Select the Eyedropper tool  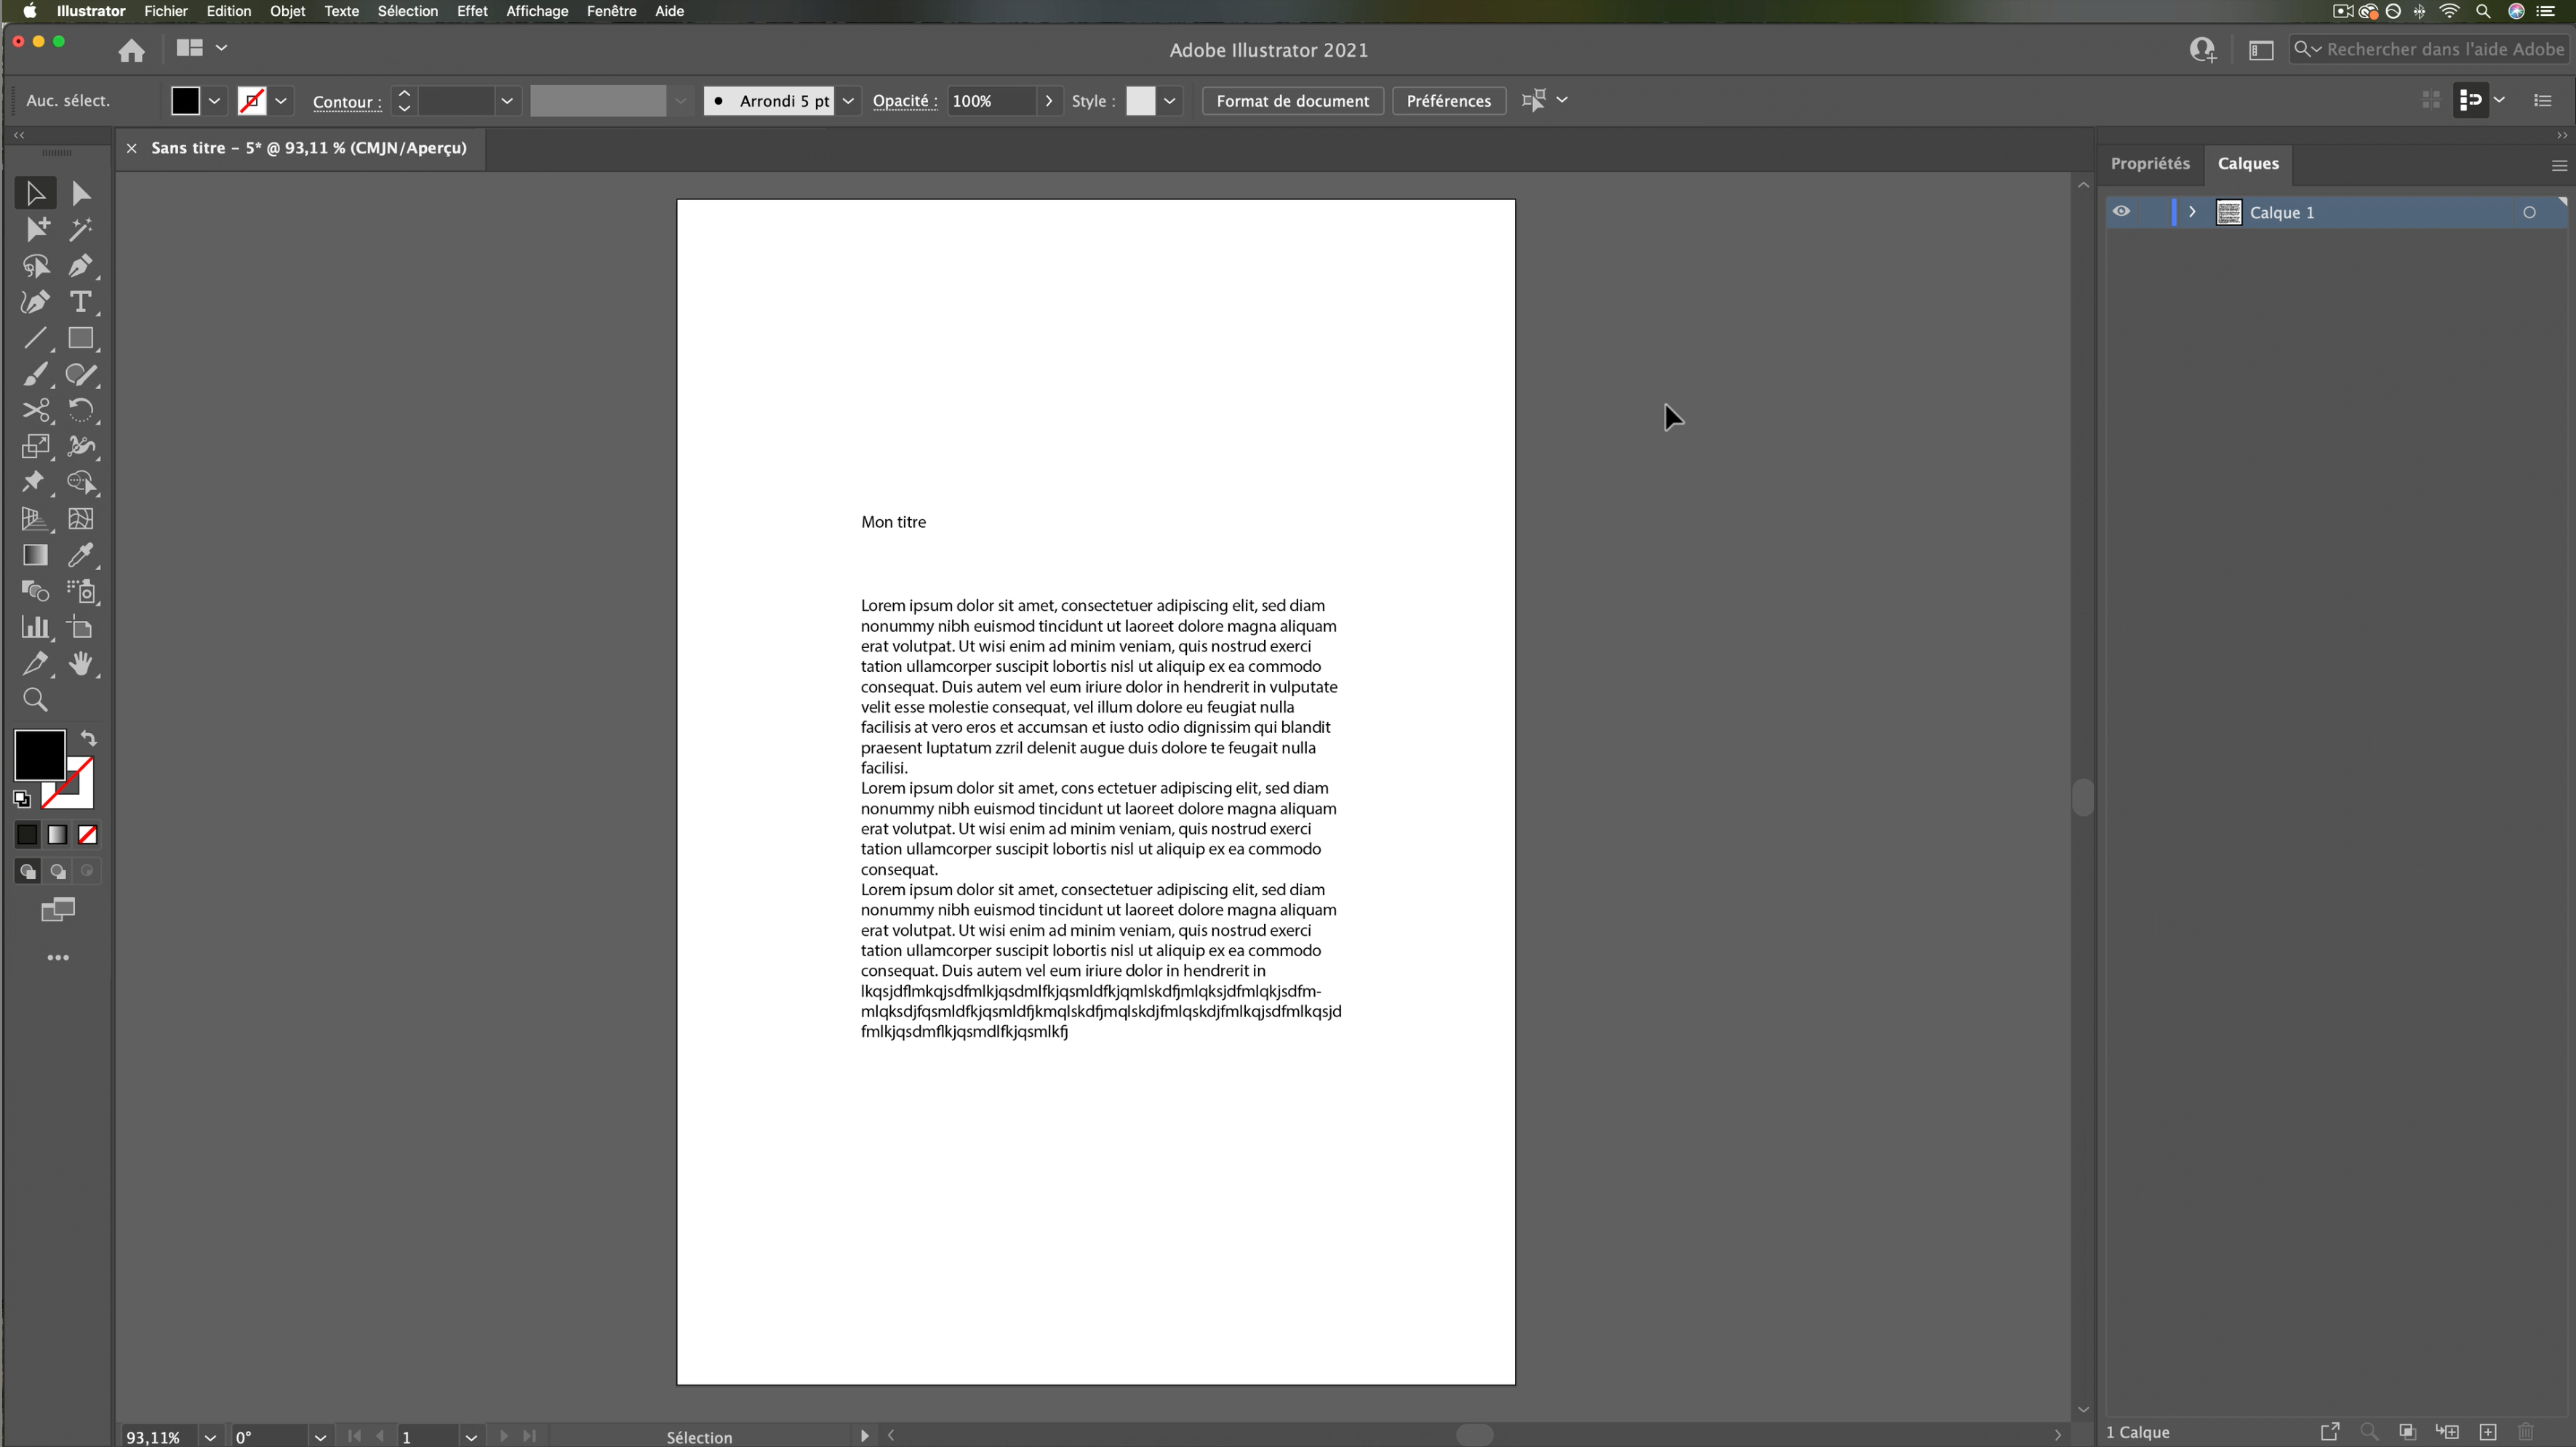(82, 556)
